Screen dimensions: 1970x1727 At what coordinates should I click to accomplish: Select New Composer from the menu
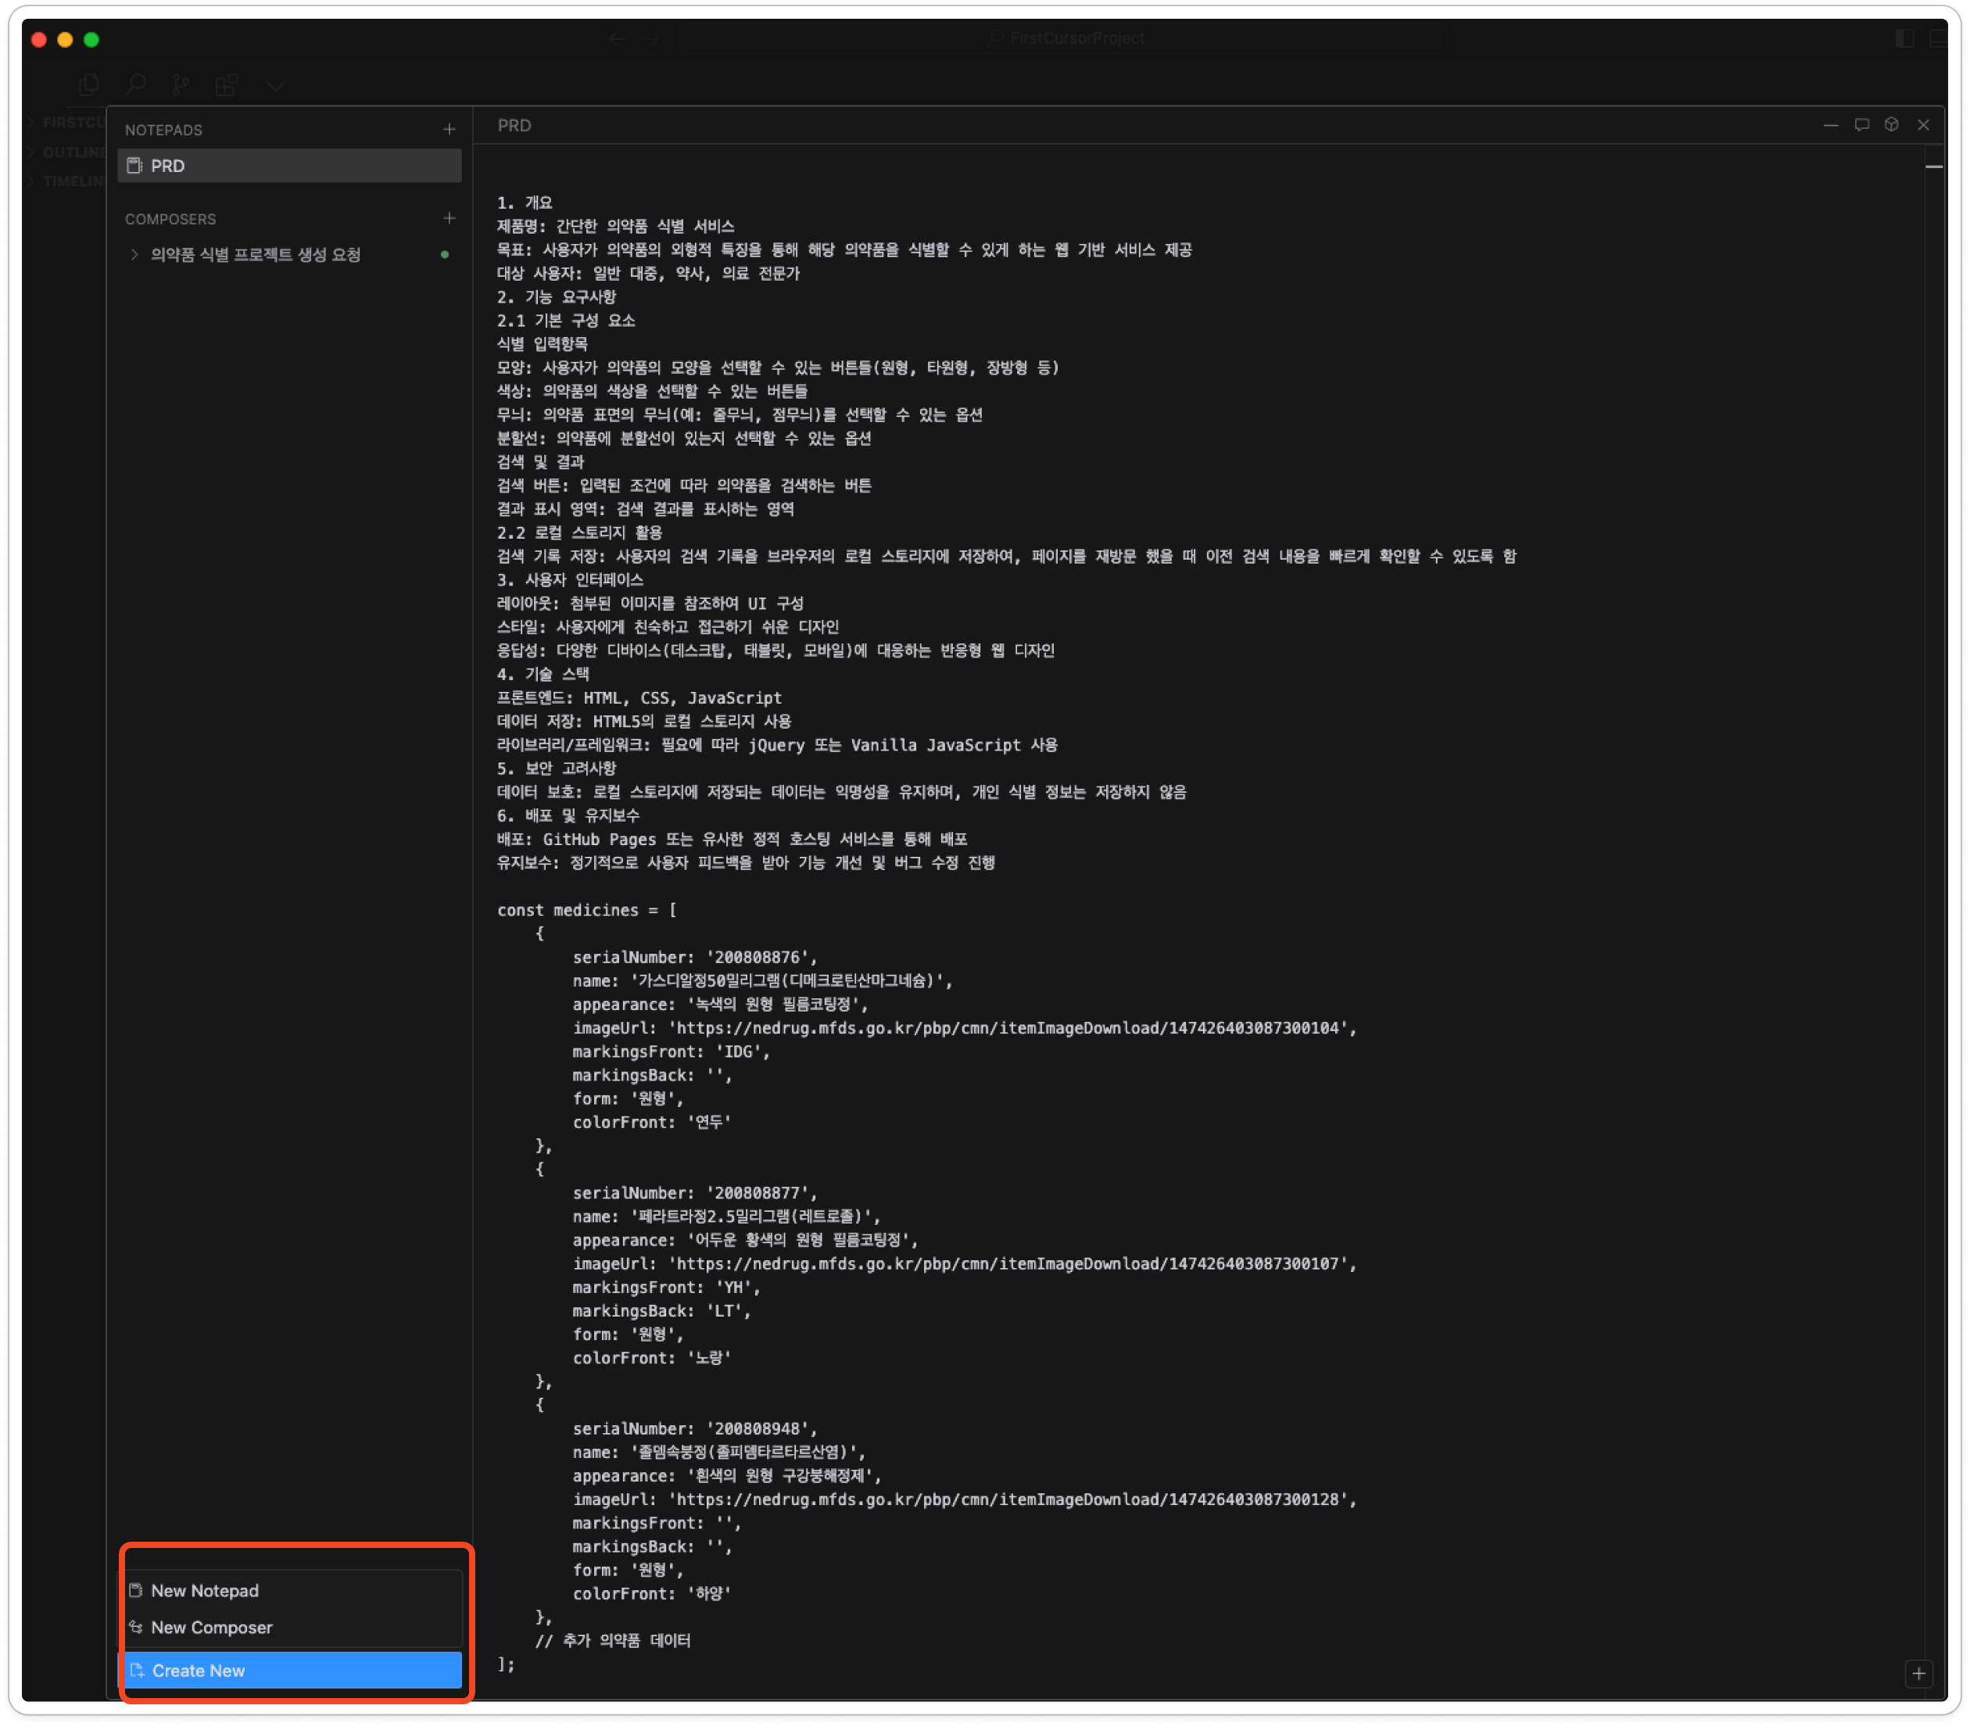pyautogui.click(x=211, y=1627)
